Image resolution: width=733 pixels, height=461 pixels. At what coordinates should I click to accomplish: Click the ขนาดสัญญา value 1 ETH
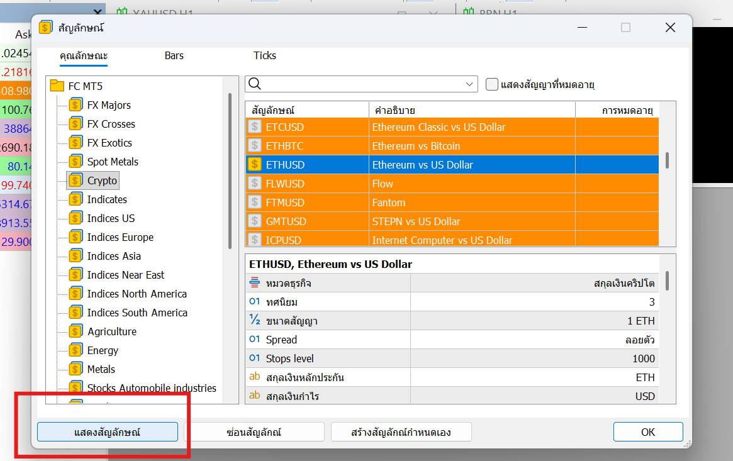click(x=641, y=321)
